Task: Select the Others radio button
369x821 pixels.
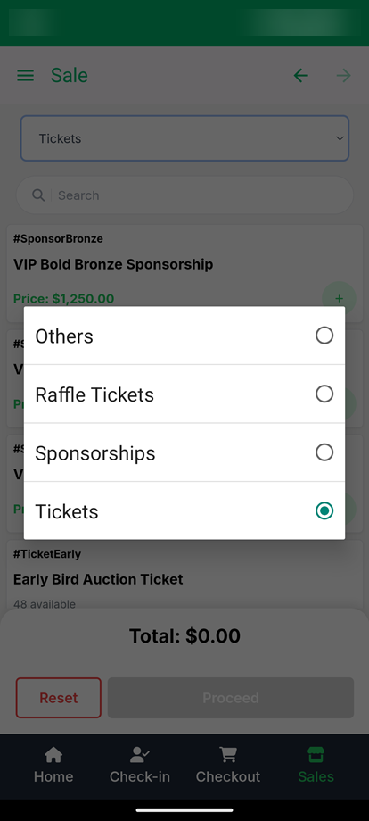Action: 324,336
